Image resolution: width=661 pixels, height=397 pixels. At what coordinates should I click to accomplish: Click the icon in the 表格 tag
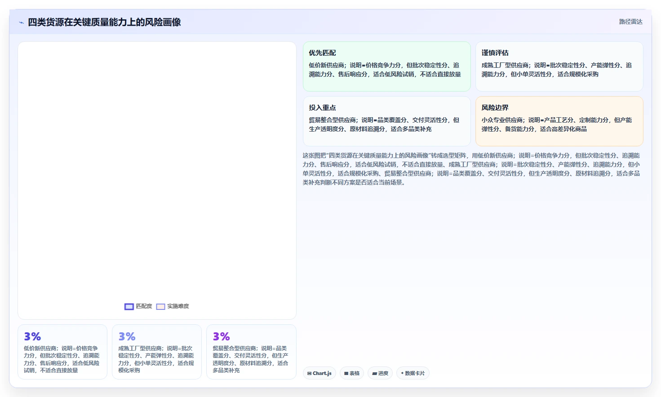[346, 373]
